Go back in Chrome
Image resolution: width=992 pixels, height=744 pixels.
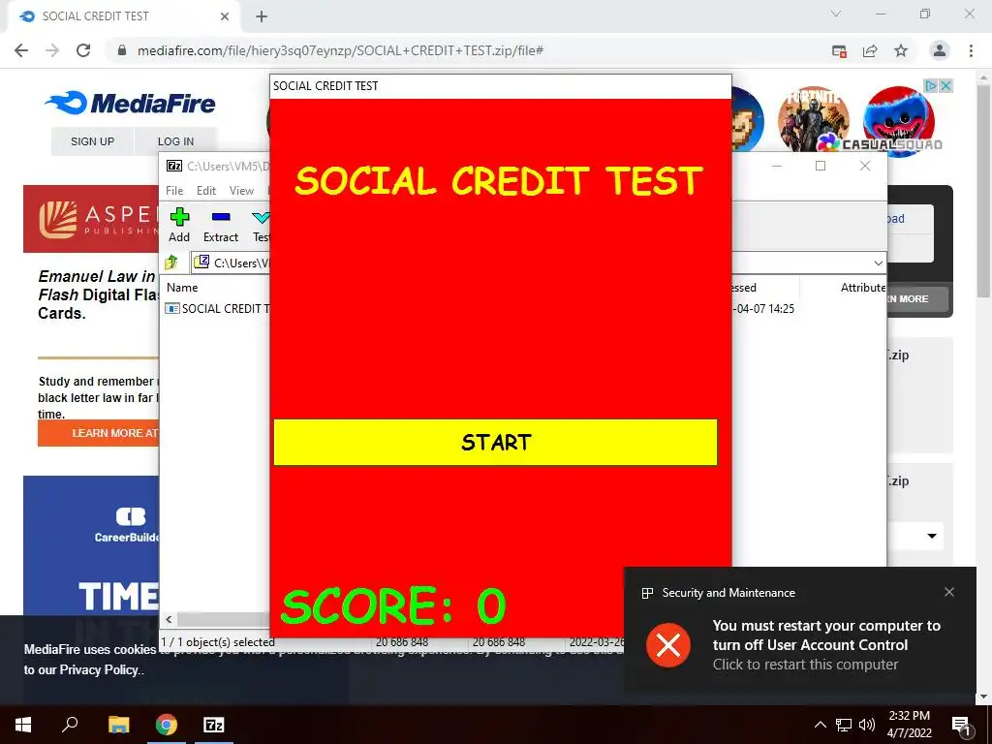click(21, 50)
